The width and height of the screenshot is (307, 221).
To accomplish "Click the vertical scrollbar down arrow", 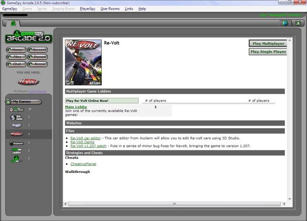I will [290, 199].
